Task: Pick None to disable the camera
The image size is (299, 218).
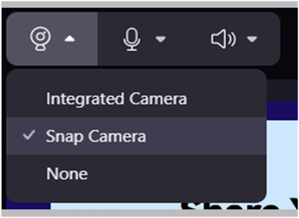Action: 67,174
